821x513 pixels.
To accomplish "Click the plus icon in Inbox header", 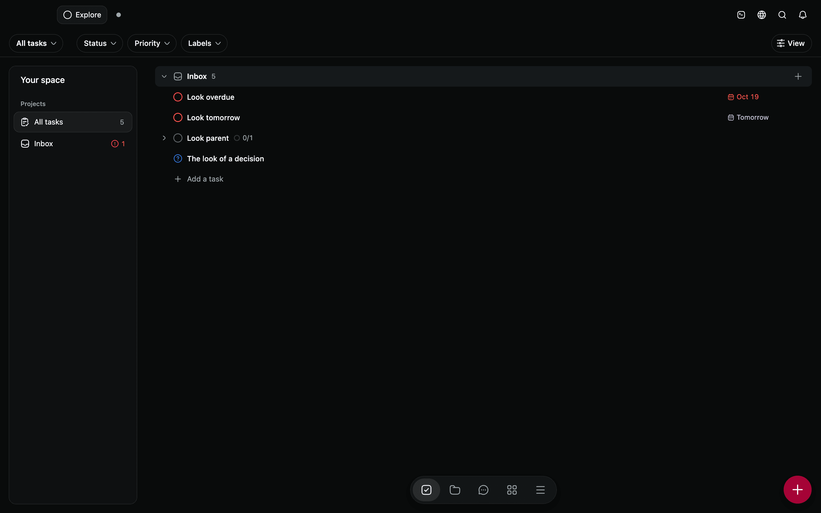I will pyautogui.click(x=798, y=76).
